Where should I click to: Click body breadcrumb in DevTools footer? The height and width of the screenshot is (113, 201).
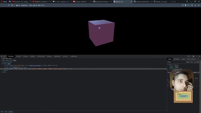[6, 112]
